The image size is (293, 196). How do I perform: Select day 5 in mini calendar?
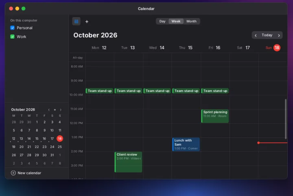tap(14, 130)
